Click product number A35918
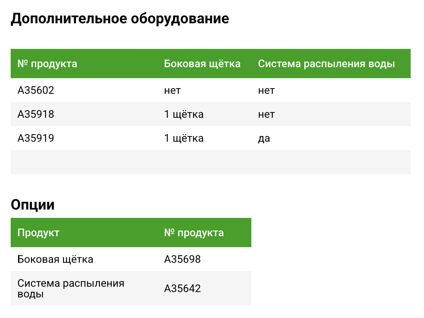The width and height of the screenshot is (424, 318). [x=36, y=114]
